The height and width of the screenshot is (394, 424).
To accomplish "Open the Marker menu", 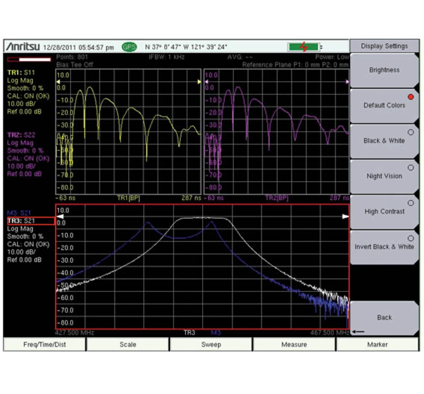I will 377,344.
